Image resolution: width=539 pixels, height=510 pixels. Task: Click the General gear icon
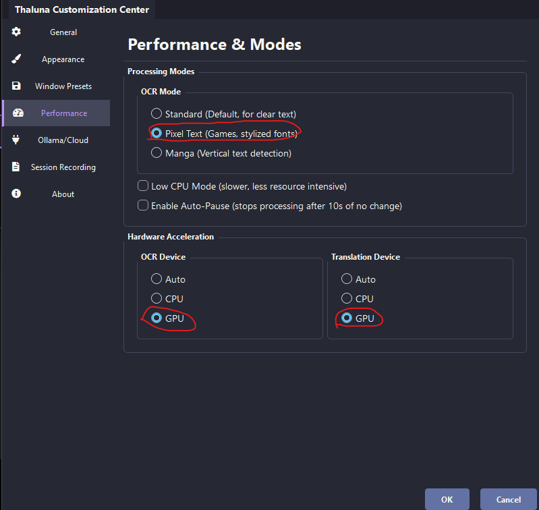pyautogui.click(x=16, y=32)
